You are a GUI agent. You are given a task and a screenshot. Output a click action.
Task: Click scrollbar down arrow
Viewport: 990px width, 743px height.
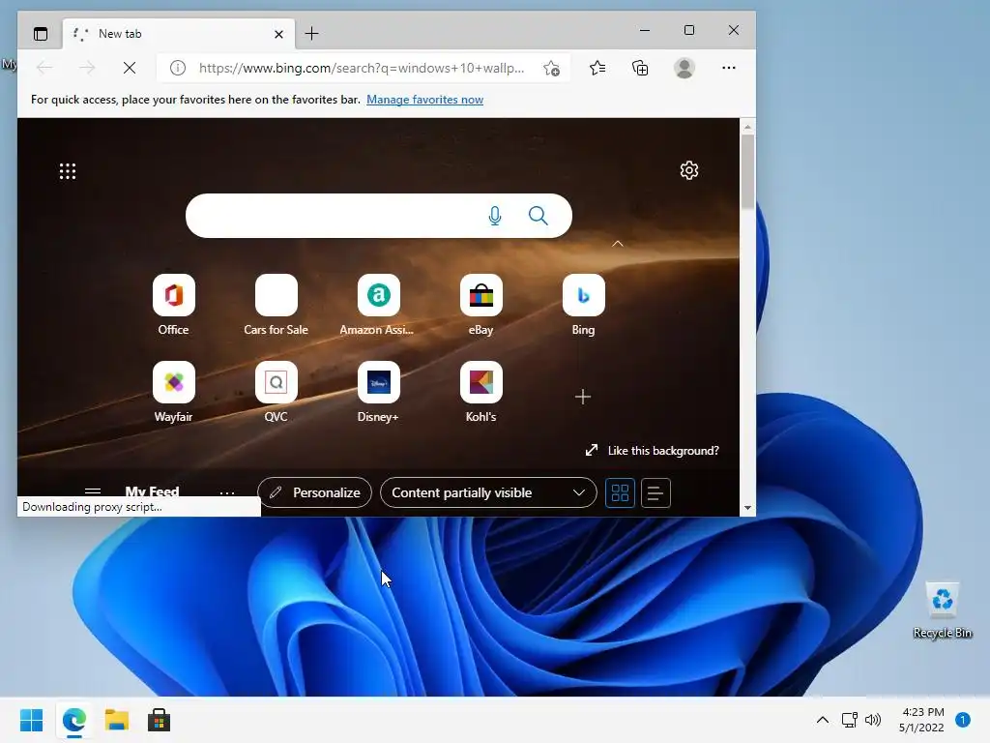pyautogui.click(x=747, y=508)
